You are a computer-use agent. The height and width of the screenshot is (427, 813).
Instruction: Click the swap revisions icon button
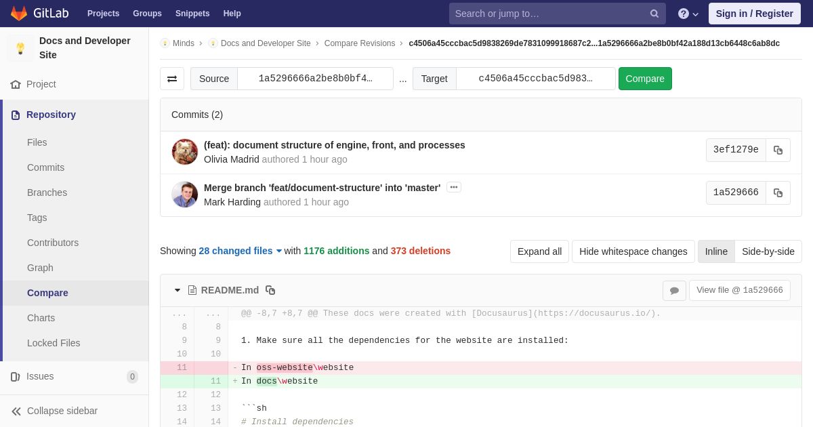pyautogui.click(x=172, y=79)
